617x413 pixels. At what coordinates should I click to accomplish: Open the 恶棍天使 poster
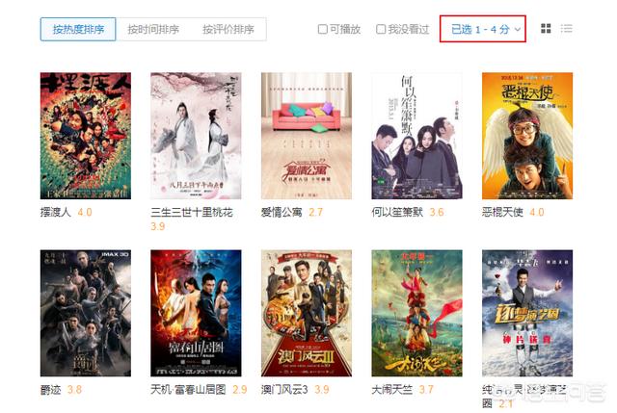point(527,136)
